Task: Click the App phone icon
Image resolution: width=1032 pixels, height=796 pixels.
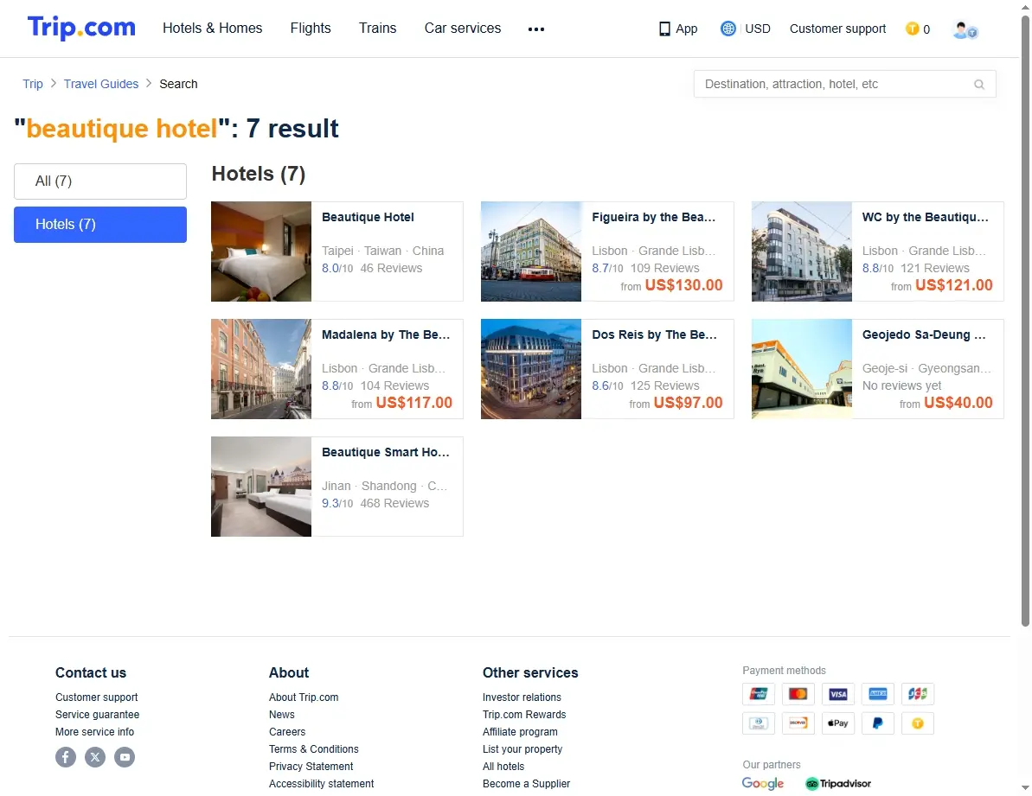Action: (x=664, y=29)
